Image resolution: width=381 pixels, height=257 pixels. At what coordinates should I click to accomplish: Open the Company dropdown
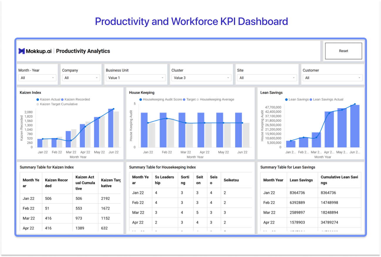[x=81, y=78]
